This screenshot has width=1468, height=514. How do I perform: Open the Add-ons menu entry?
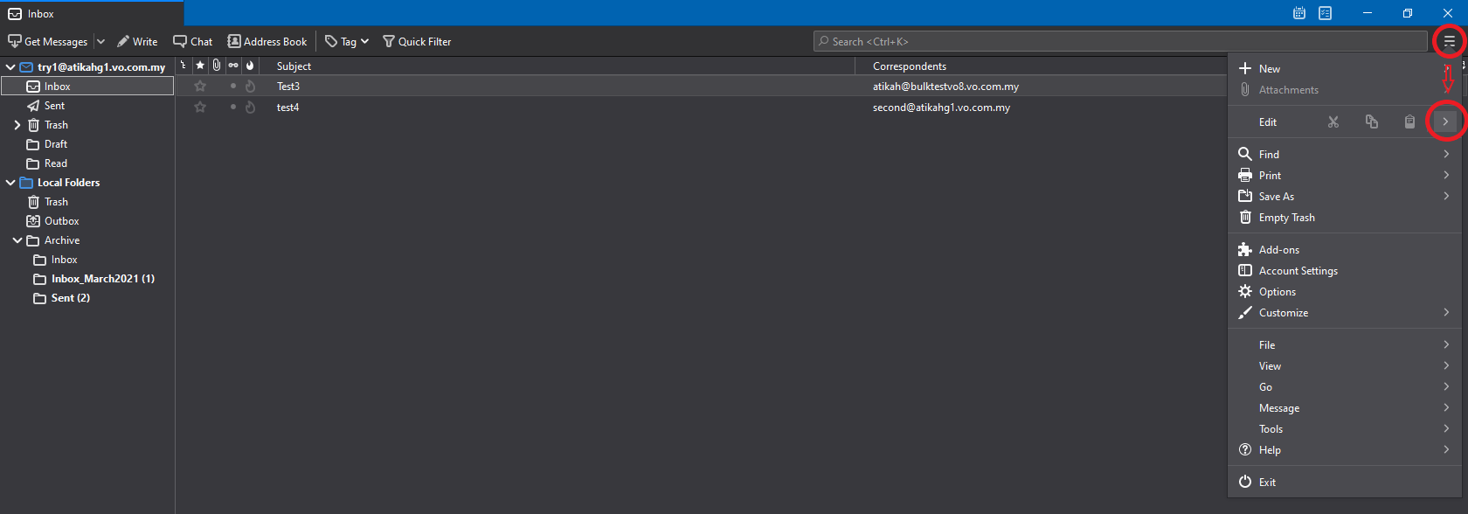click(1278, 250)
